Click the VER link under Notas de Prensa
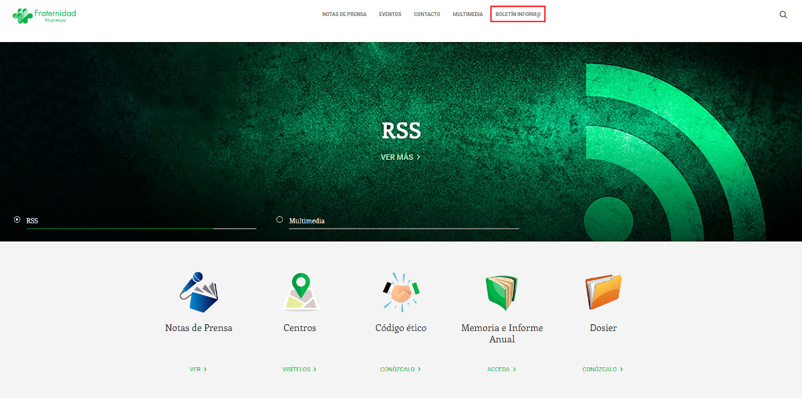The width and height of the screenshot is (802, 406). 198,369
